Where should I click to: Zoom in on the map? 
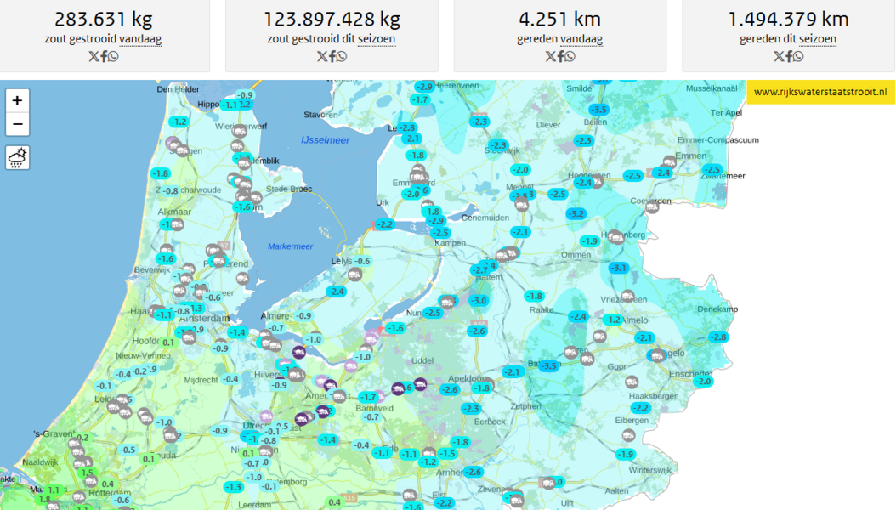click(17, 101)
